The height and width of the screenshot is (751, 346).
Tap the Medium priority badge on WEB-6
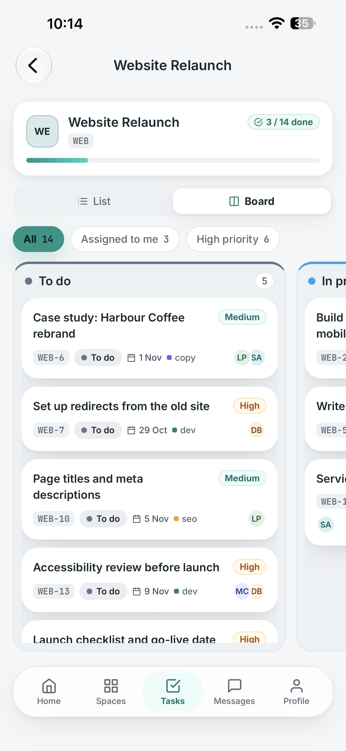tap(242, 317)
